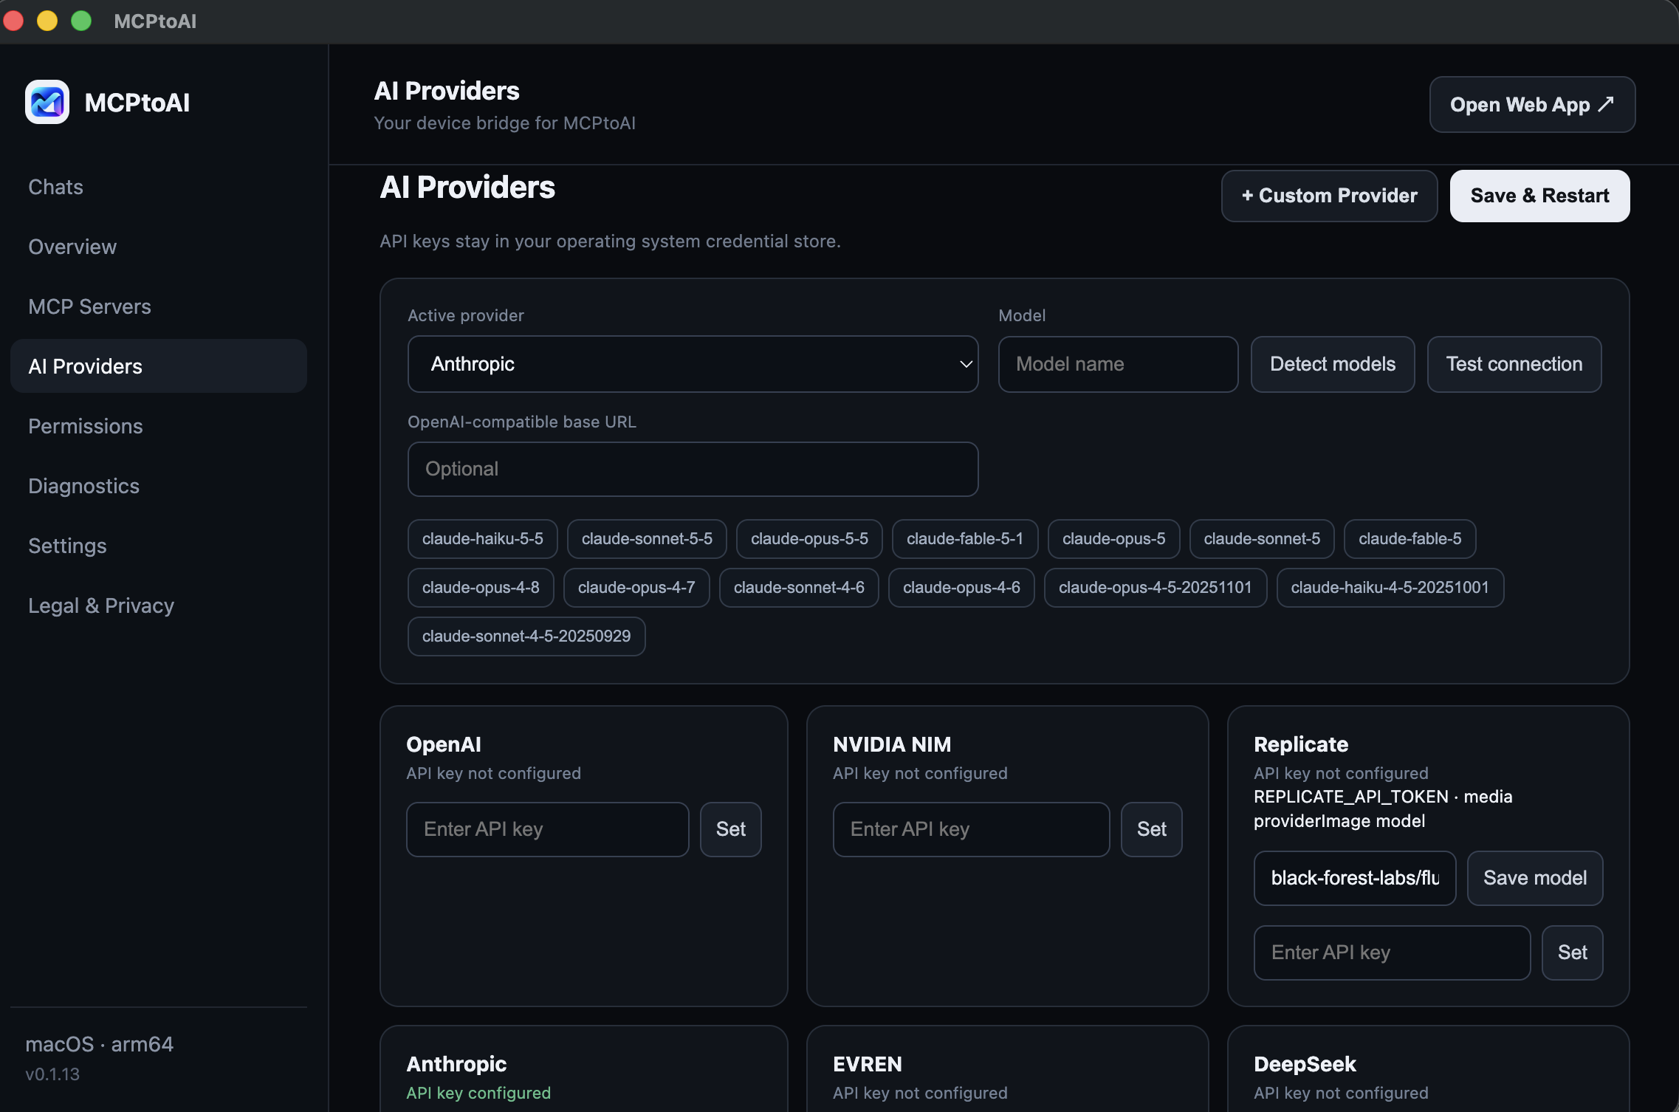Choose claude-haiku-4-5-20251001 chip
1679x1112 pixels.
point(1390,588)
